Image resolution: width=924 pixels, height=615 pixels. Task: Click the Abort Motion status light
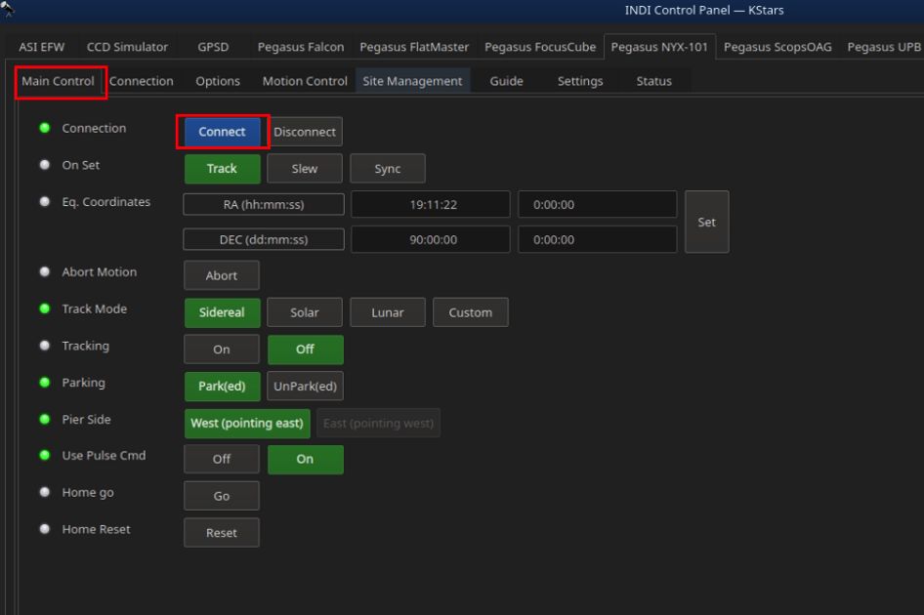(45, 272)
